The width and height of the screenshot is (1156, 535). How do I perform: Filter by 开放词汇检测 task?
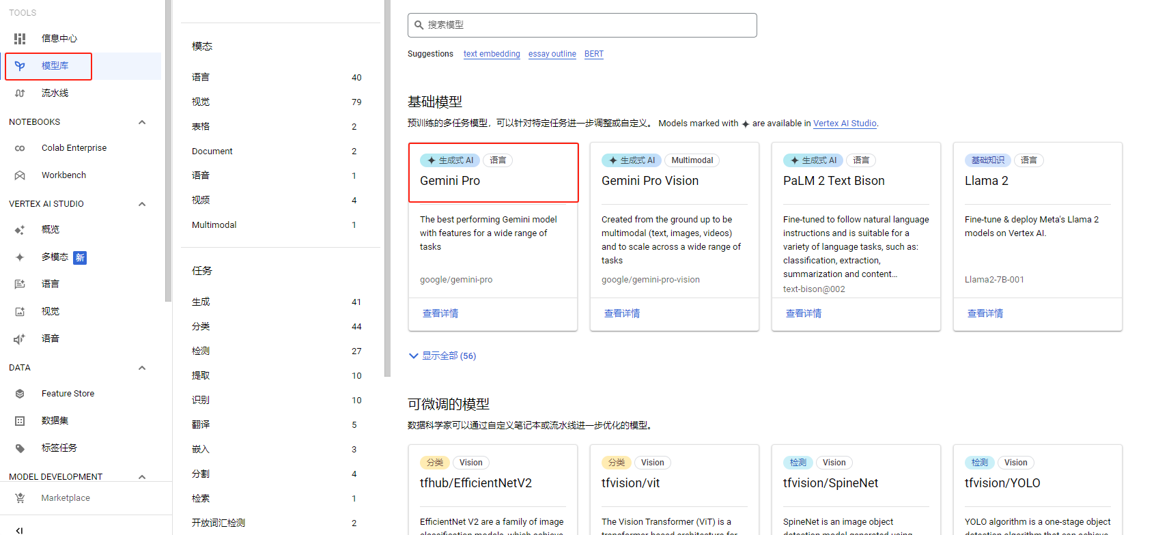tap(277, 523)
